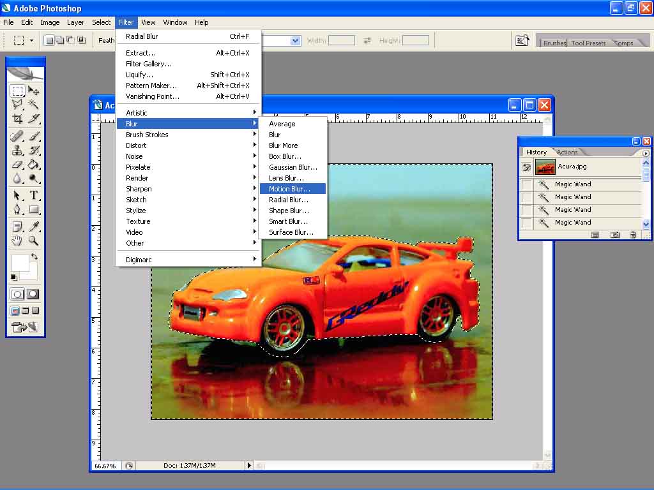Enable Standard Mode editing

[x=17, y=294]
